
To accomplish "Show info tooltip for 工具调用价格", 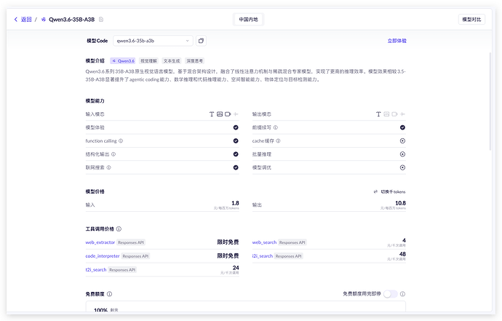I will 119,229.
